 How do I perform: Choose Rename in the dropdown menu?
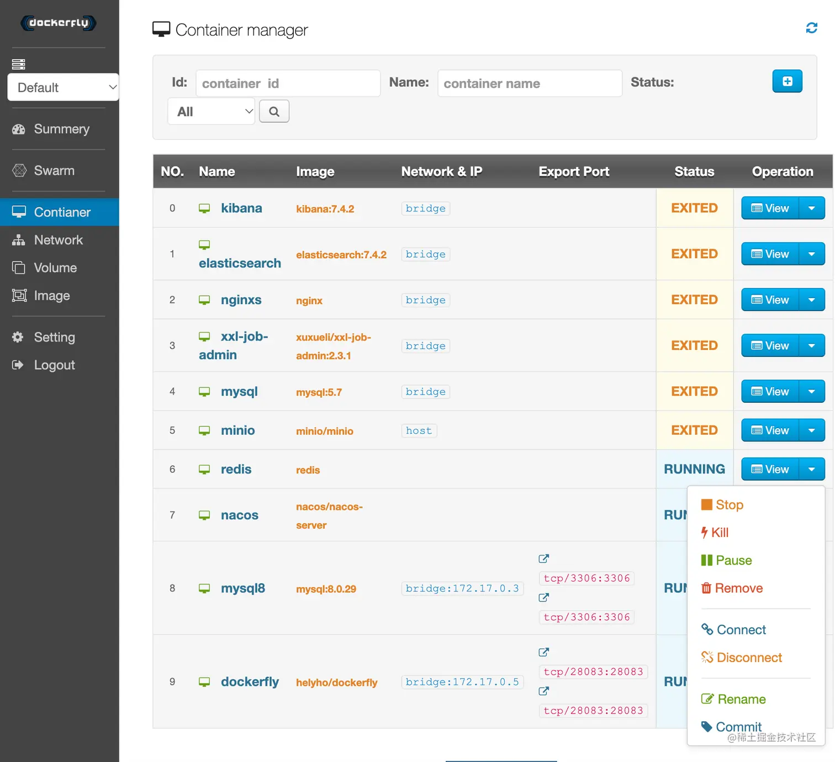[x=733, y=699]
